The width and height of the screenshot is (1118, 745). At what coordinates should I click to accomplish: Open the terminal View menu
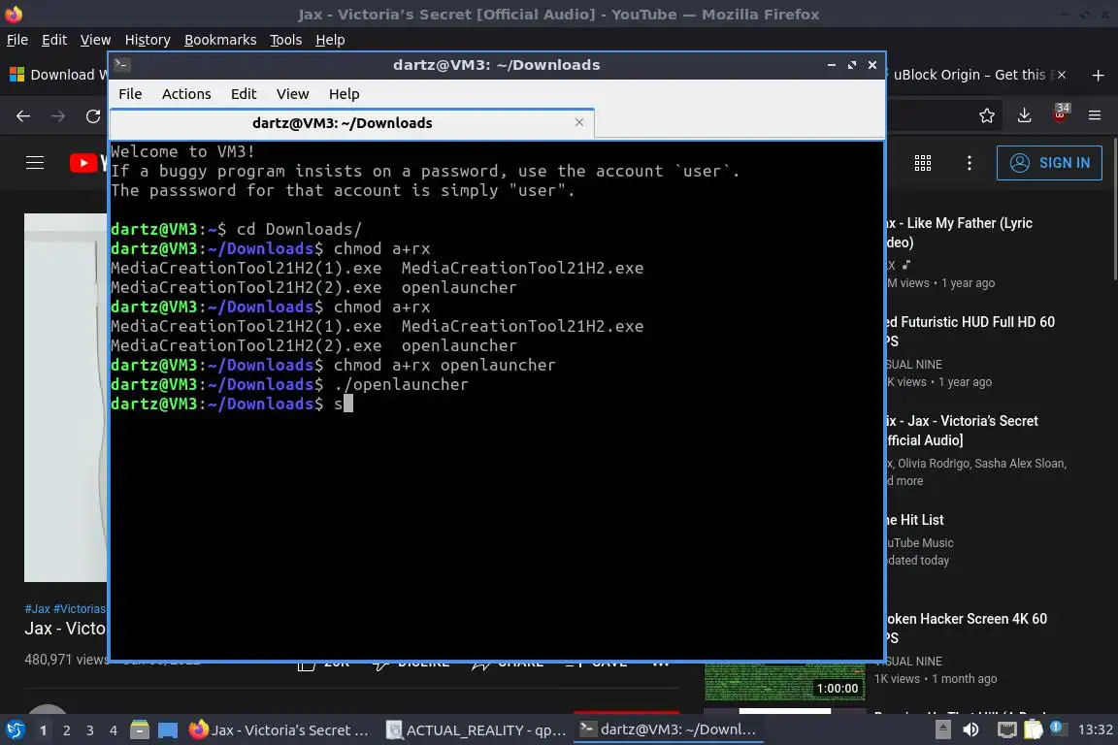point(292,94)
